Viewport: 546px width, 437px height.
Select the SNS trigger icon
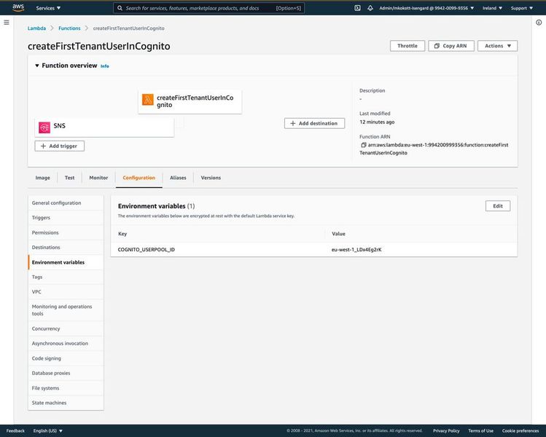click(44, 127)
